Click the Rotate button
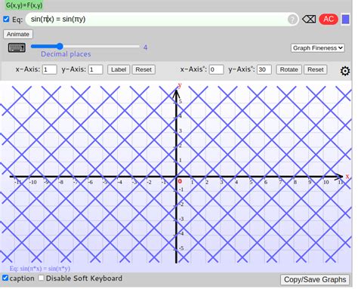The width and height of the screenshot is (358, 289). coord(289,69)
